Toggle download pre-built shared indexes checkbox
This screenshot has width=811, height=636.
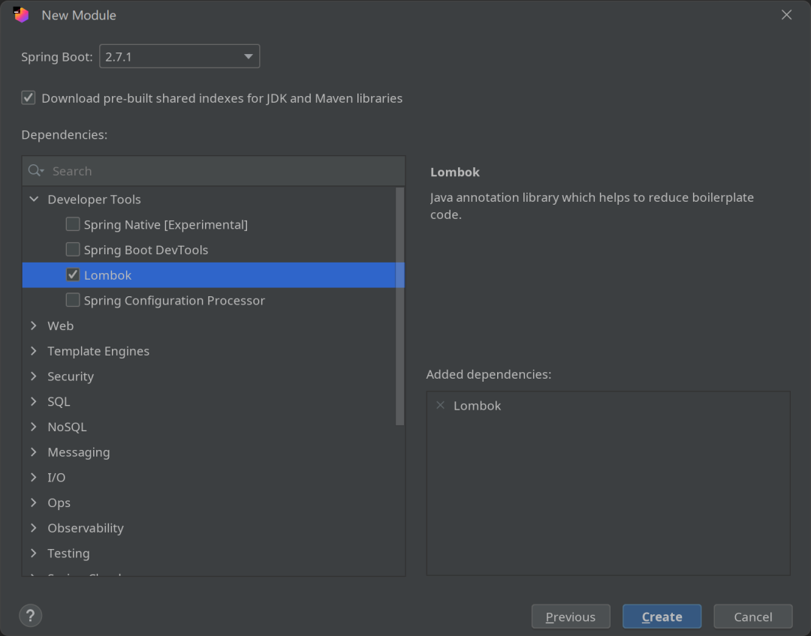click(29, 97)
